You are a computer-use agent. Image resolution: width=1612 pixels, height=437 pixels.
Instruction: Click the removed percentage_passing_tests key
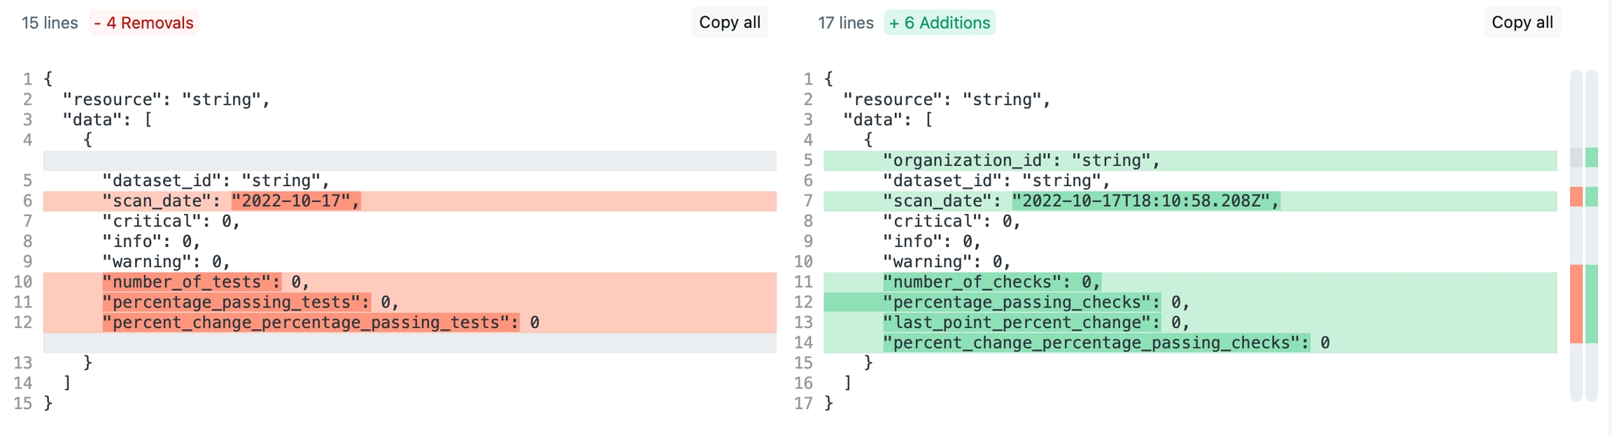(236, 302)
